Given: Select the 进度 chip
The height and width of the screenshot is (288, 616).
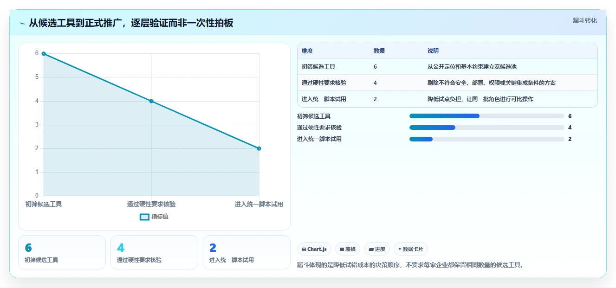Looking at the screenshot, I should [x=377, y=249].
